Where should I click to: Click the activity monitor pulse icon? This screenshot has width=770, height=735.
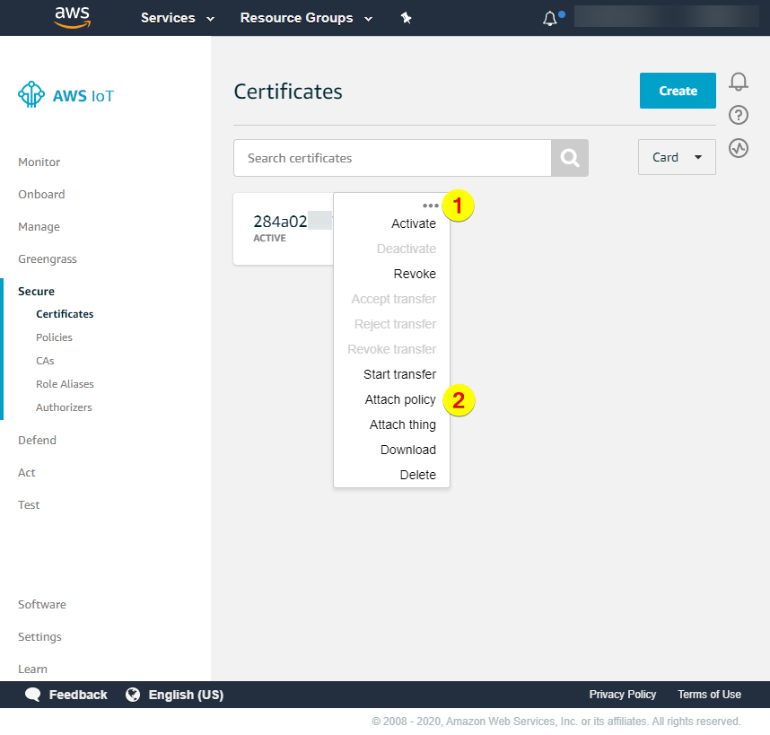click(x=739, y=148)
